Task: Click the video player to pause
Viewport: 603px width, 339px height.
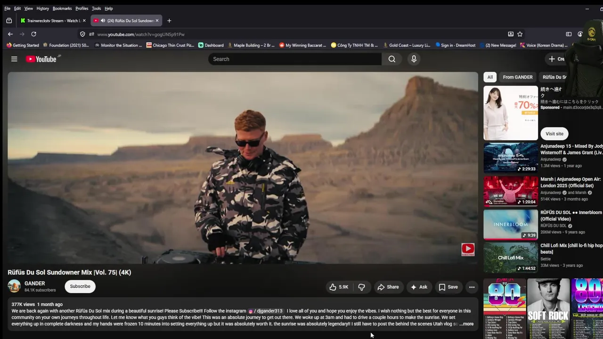Action: point(243,168)
